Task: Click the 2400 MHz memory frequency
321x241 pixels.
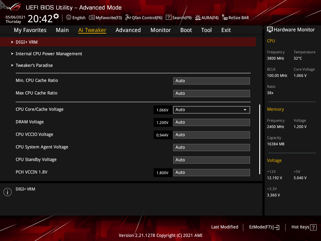Action: pyautogui.click(x=276, y=127)
